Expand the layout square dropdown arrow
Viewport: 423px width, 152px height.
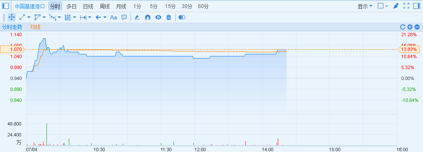pos(387,6)
